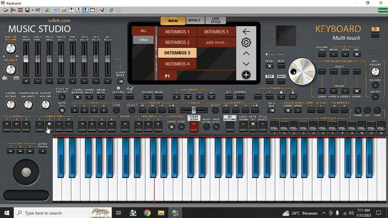Click the Setting button with gear label
Screen dimensions: 388x218
click(118, 97)
